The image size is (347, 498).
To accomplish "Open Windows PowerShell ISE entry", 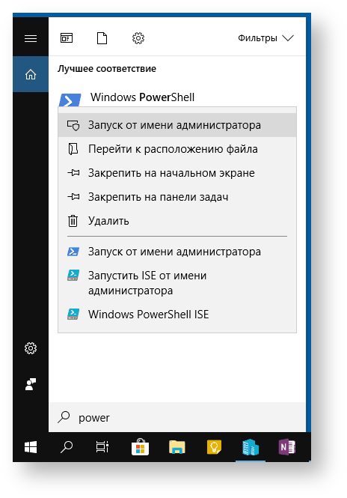I will 177,315.
